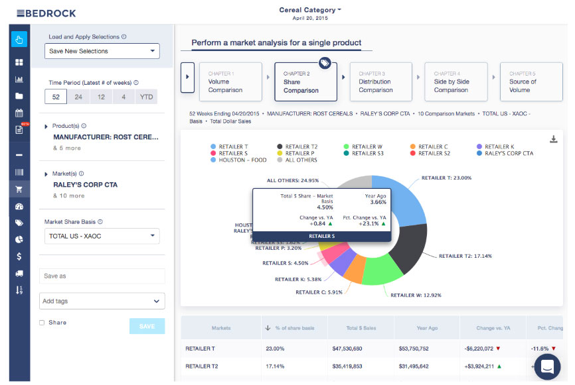Click RETAILER W green donut slice

pyautogui.click(x=382, y=270)
